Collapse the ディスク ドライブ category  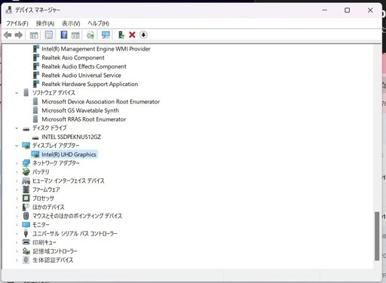click(x=17, y=128)
